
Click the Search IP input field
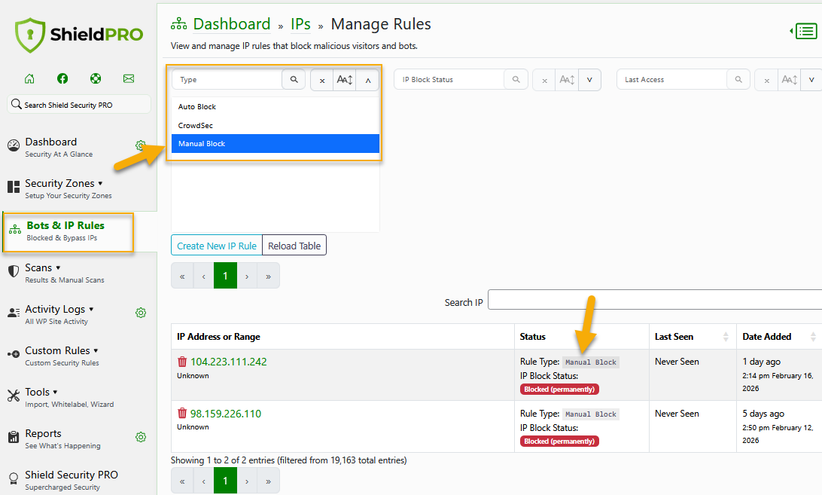tap(655, 300)
